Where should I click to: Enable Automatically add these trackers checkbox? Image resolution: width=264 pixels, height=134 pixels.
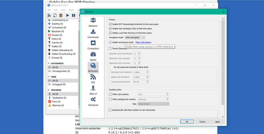110,110
